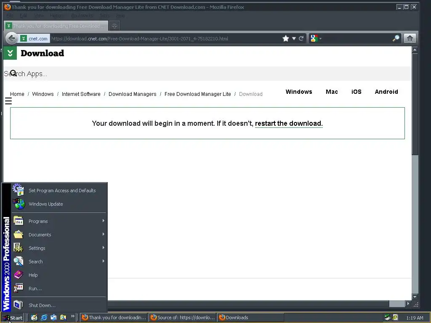Select the iOS platform tab
431x323 pixels.
[x=356, y=92]
